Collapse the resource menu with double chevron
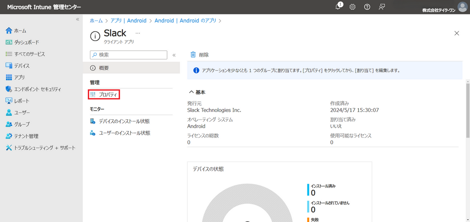This screenshot has height=222, width=470. coord(174,55)
